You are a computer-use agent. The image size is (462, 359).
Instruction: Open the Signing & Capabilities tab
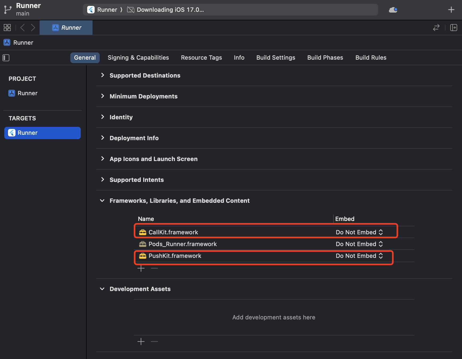(138, 58)
